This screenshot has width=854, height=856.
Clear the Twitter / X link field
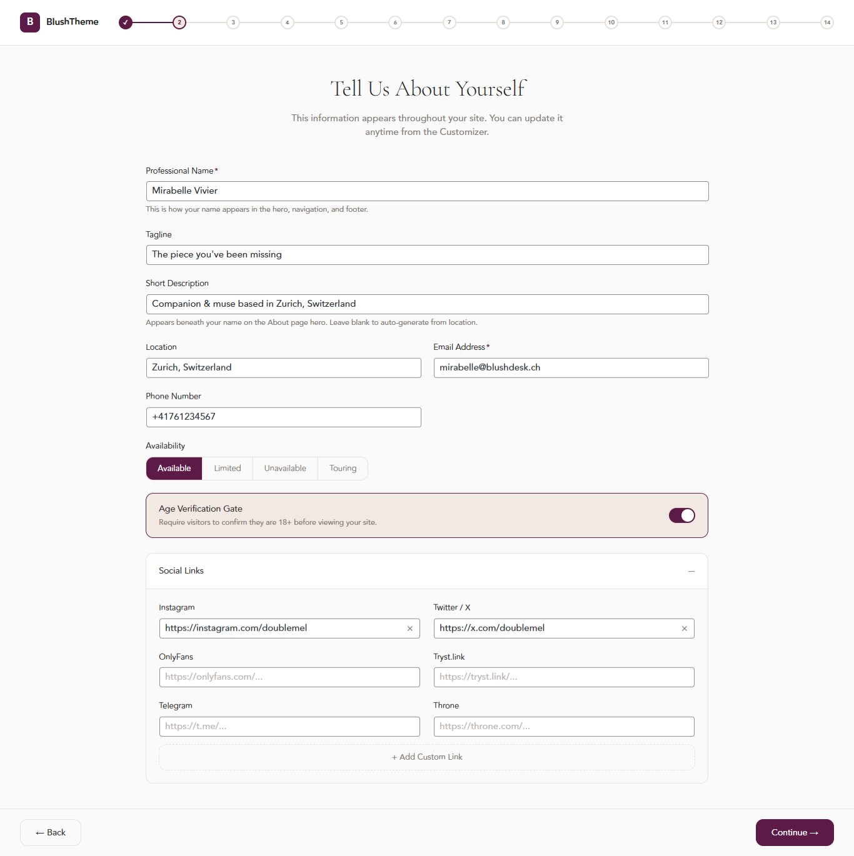pos(684,628)
